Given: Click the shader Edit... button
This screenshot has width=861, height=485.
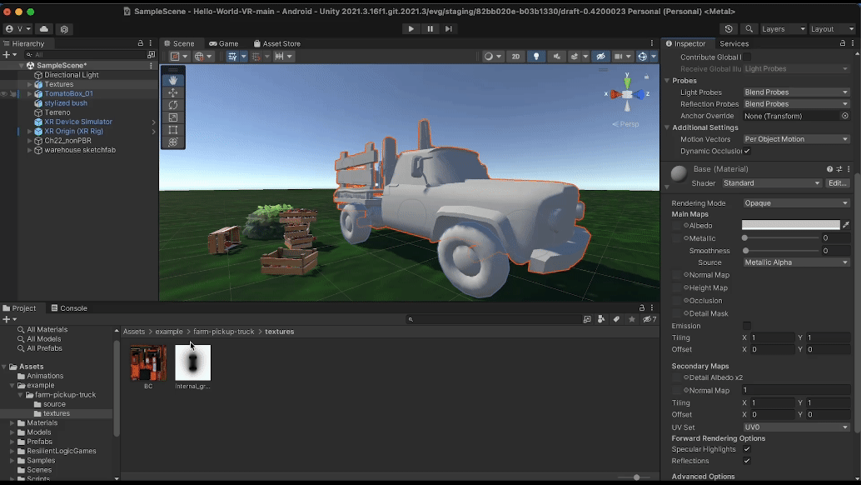Looking at the screenshot, I should point(837,183).
